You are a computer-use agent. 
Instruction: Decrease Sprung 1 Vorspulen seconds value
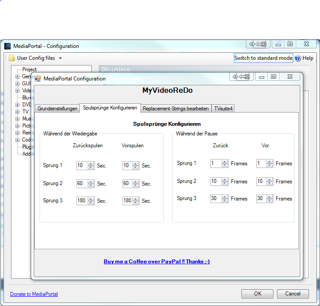pyautogui.click(x=136, y=168)
